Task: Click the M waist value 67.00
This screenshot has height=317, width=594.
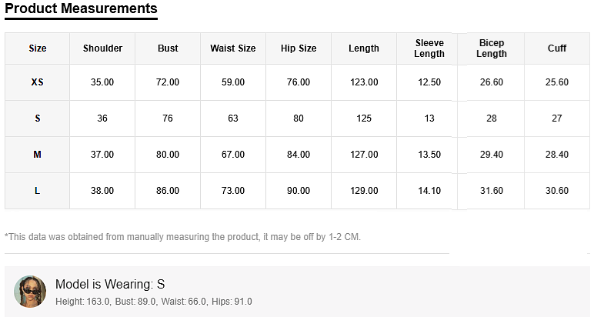Action: 233,155
